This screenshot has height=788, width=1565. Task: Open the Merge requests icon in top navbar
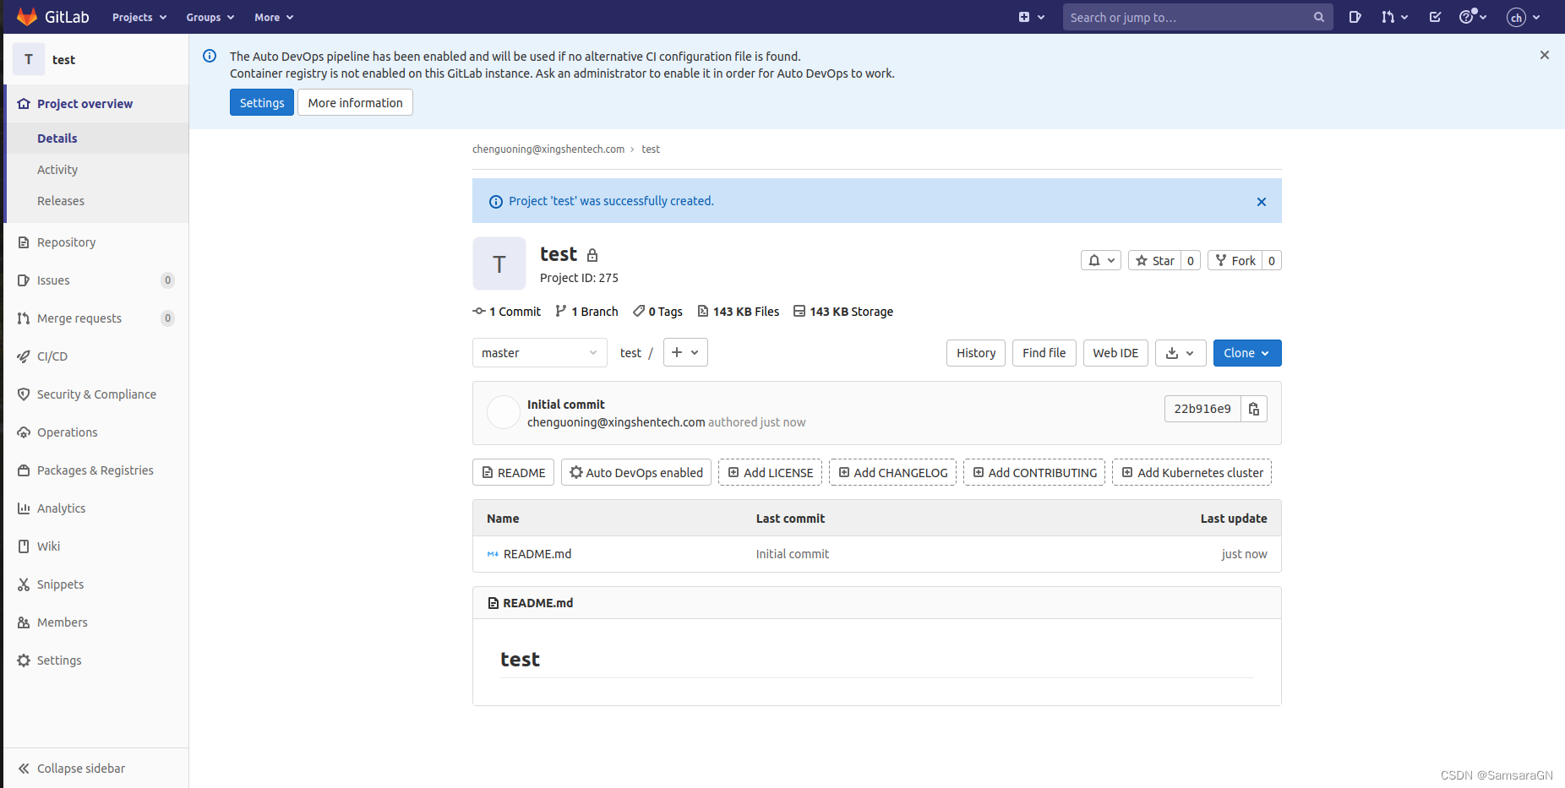coord(1394,17)
